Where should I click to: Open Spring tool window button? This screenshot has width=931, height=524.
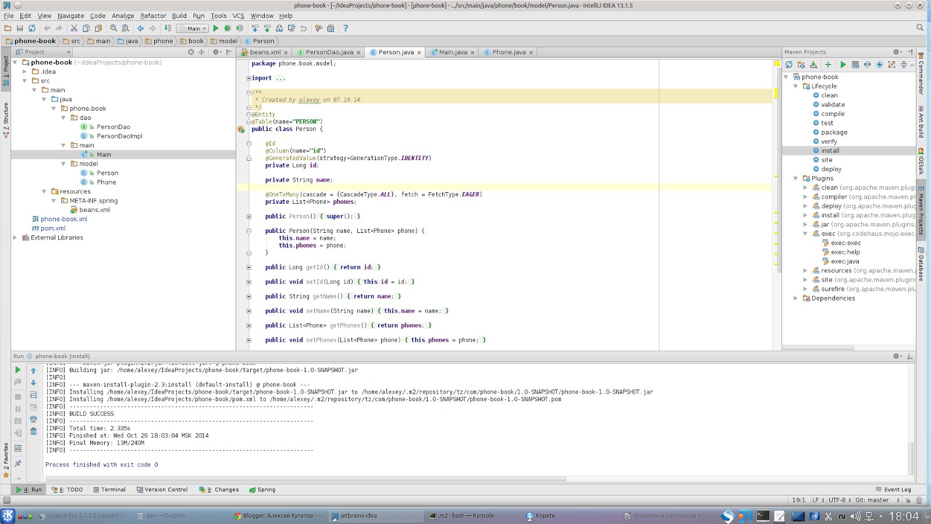coord(262,490)
